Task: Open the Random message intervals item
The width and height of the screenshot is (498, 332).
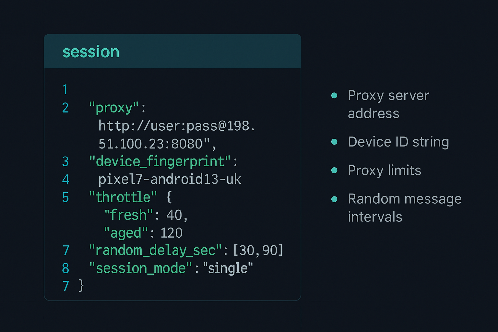Action: 404,207
